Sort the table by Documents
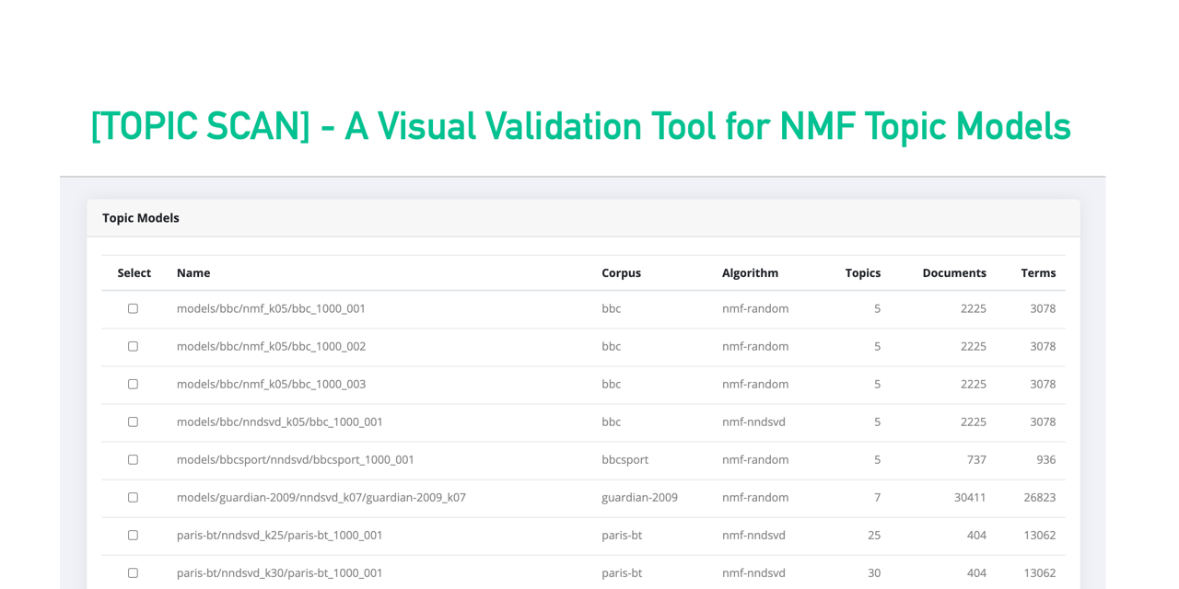1179x589 pixels. [x=954, y=272]
